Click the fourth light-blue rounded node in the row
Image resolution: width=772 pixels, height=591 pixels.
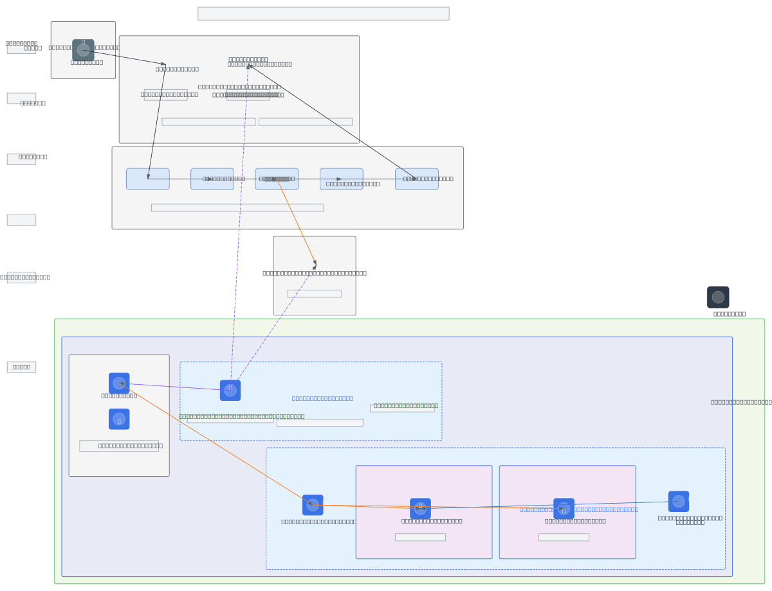pos(342,179)
